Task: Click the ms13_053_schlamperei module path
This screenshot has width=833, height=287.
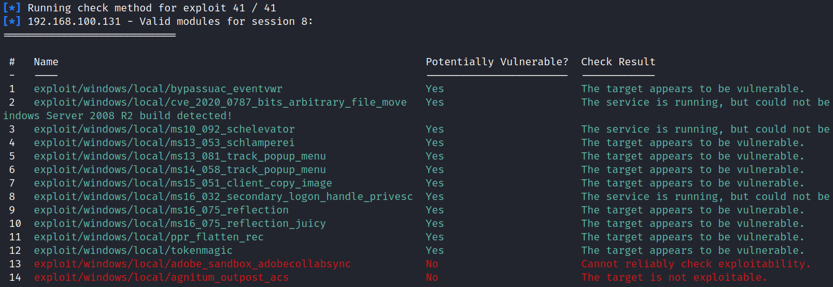Action: click(x=164, y=143)
